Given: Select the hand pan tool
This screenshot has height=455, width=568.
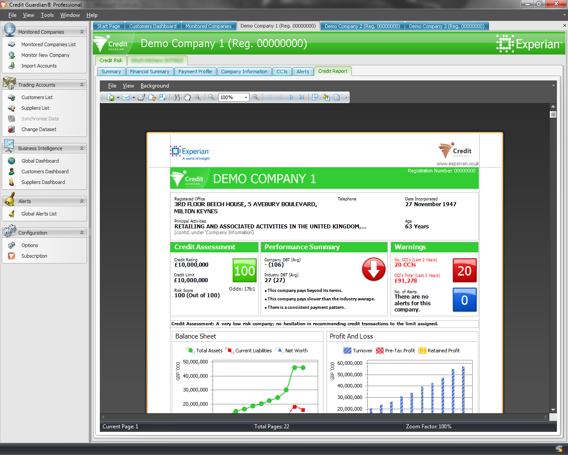Looking at the screenshot, I should pos(187,97).
